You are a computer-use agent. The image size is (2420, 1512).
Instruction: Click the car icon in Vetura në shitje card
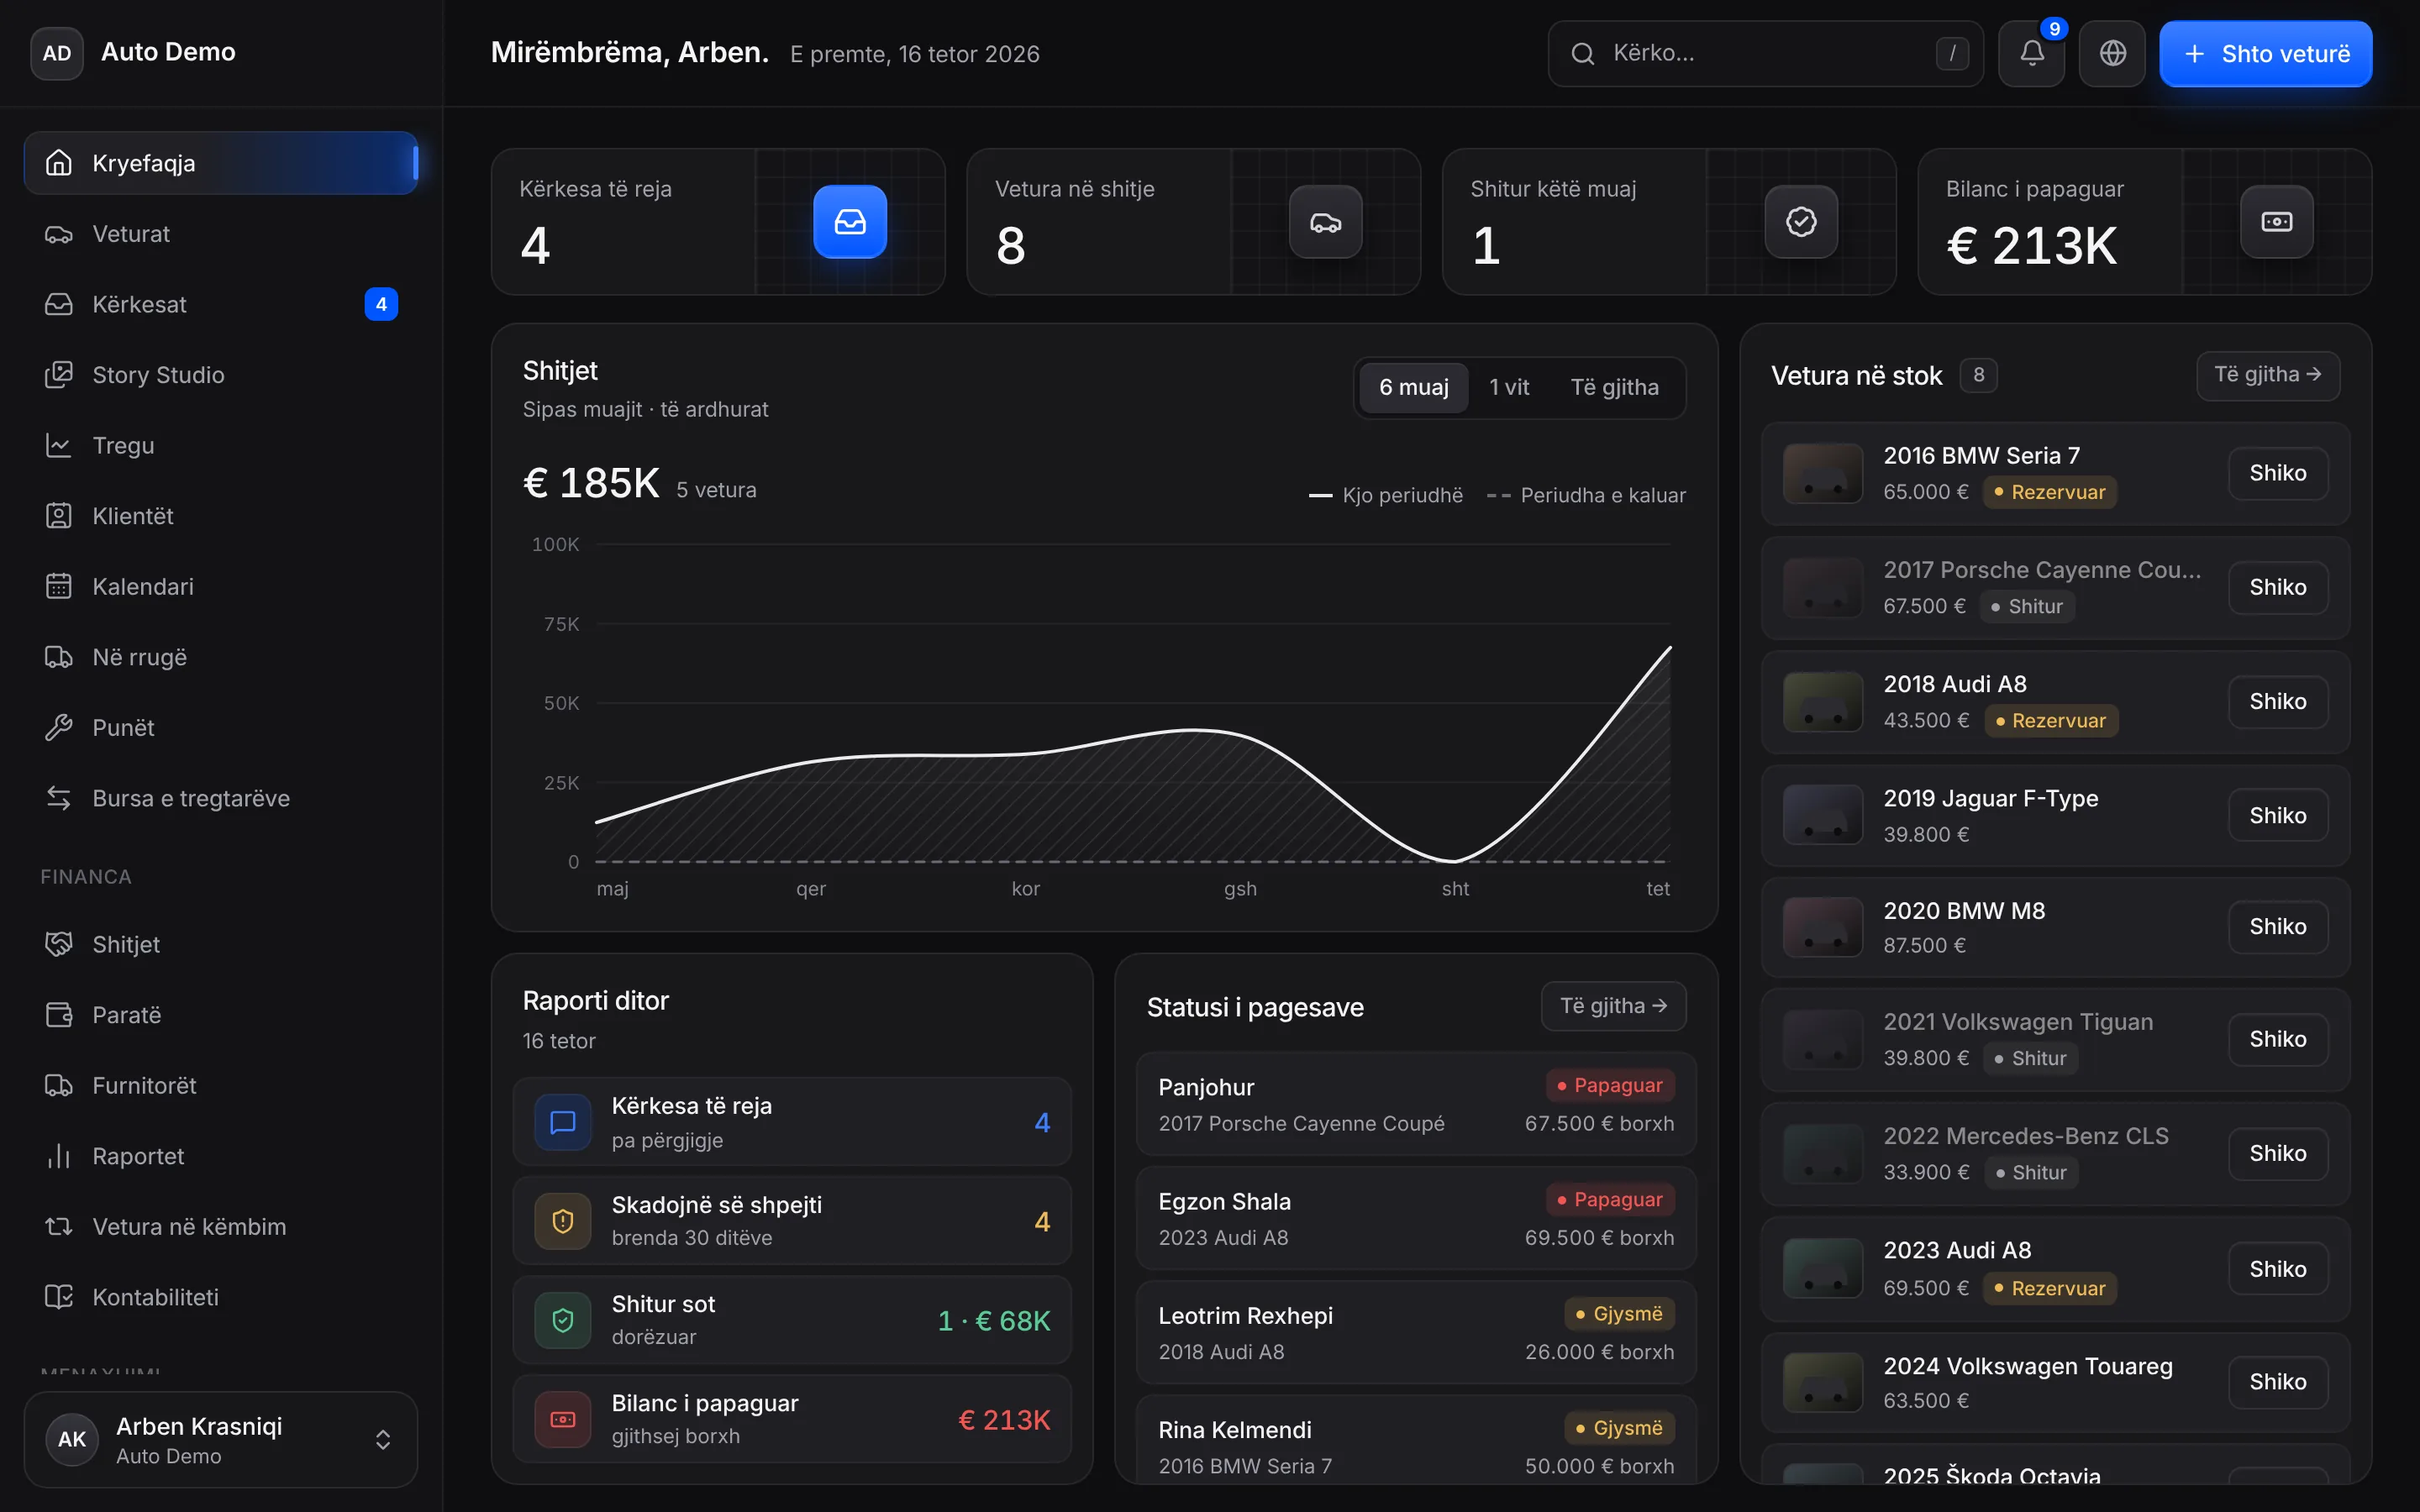point(1326,222)
